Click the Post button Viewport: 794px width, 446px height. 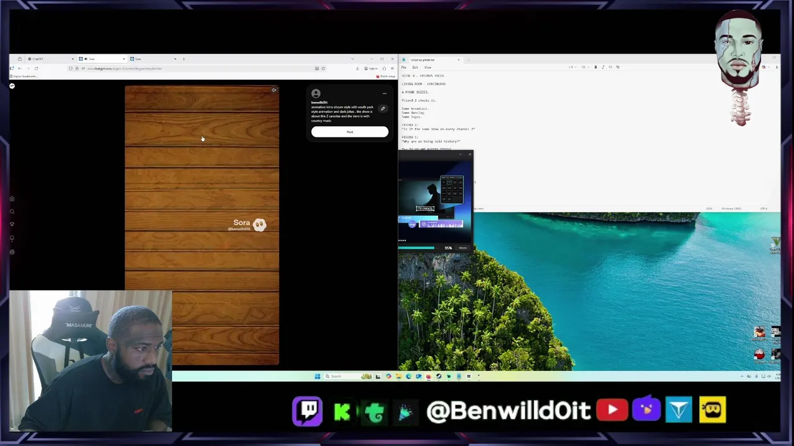[350, 132]
